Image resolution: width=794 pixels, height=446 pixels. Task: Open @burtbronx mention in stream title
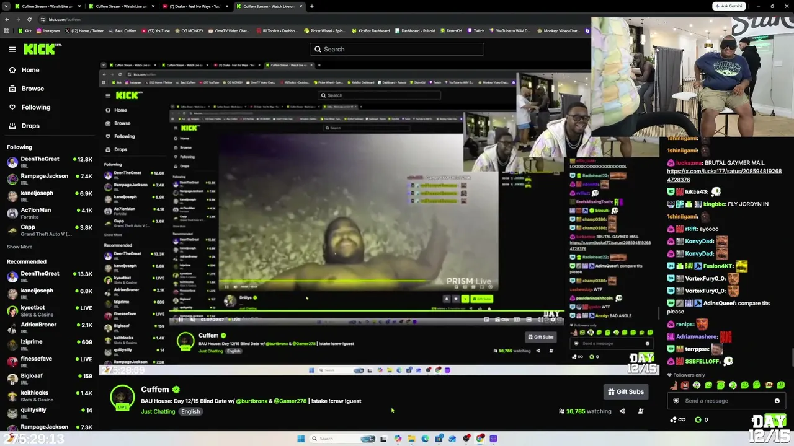click(252, 401)
